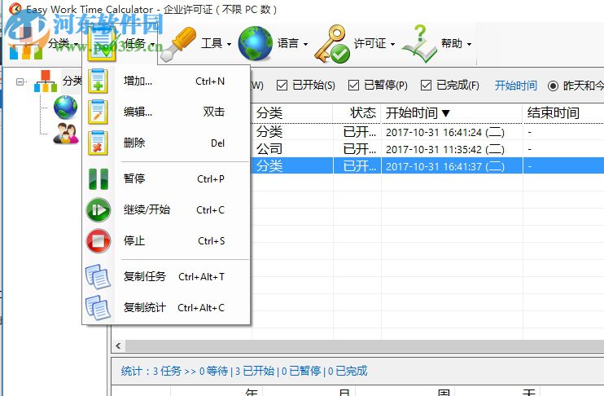This screenshot has width=604, height=396.
Task: Click the Add task clipboard icon
Action: [x=98, y=81]
